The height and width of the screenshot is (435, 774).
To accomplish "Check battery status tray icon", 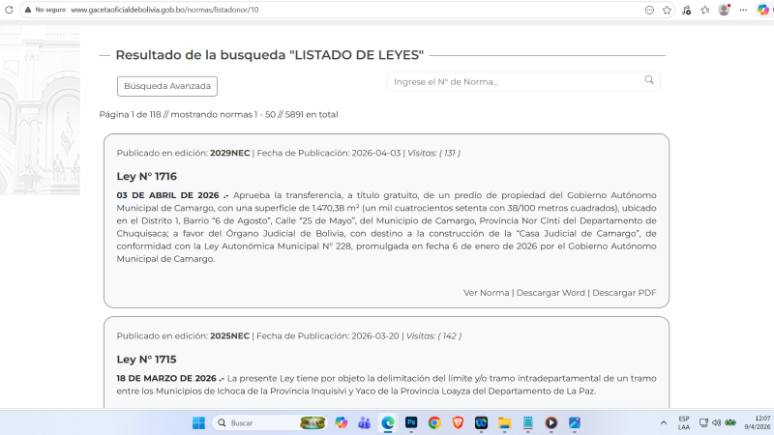I will (730, 423).
